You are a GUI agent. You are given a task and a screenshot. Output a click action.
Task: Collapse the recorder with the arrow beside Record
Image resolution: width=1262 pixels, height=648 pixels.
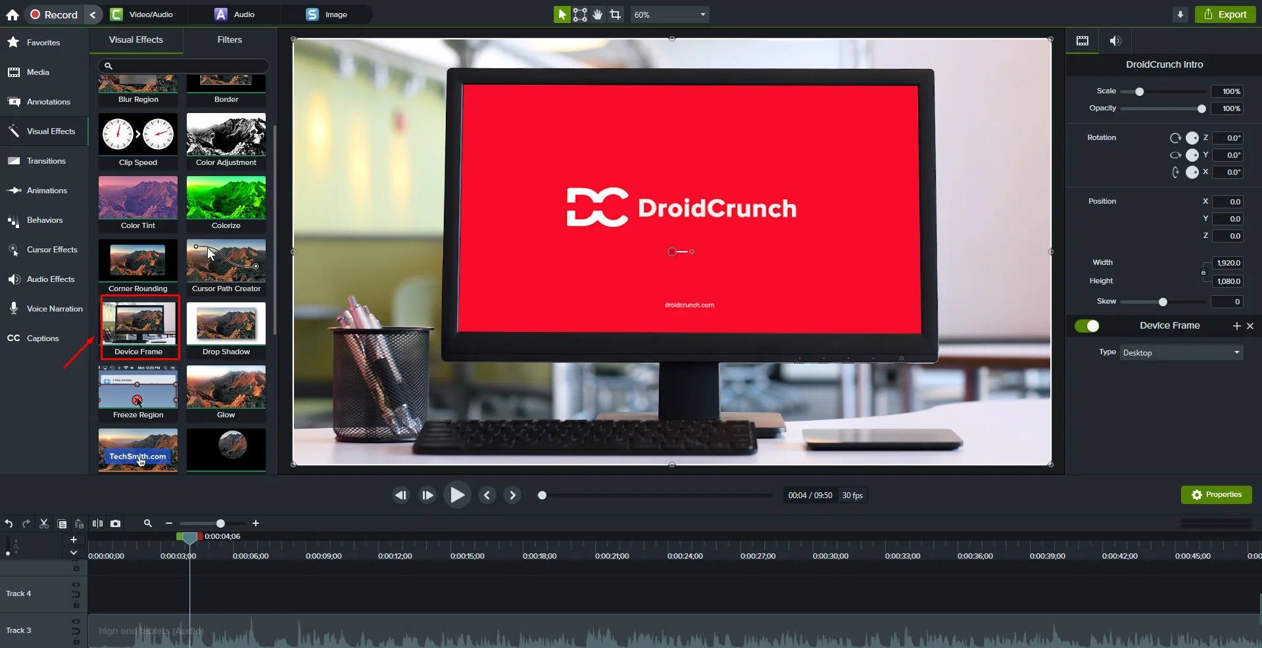pos(93,14)
